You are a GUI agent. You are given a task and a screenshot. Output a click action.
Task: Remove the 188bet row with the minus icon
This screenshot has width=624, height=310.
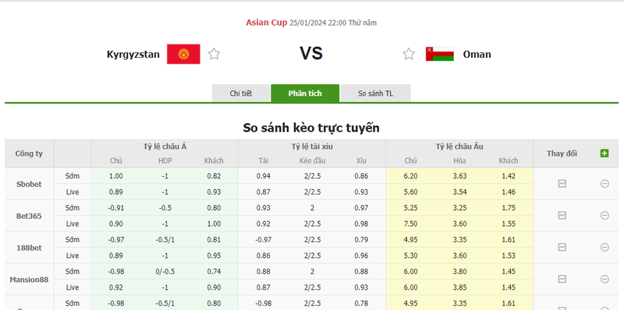604,247
